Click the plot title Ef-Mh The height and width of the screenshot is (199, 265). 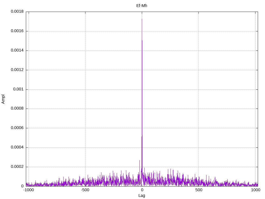(142, 6)
